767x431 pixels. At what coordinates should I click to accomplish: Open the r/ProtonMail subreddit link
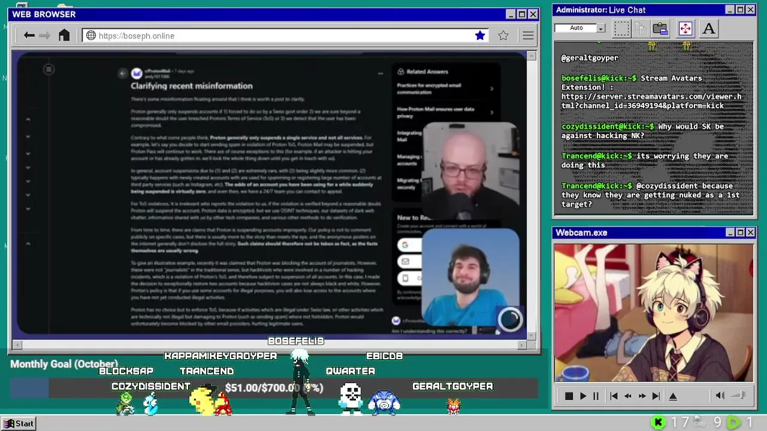[x=157, y=71]
